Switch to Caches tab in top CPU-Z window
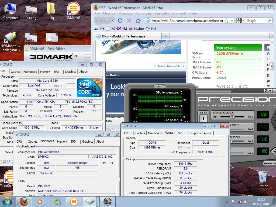The image size is (276, 207). click(15, 72)
